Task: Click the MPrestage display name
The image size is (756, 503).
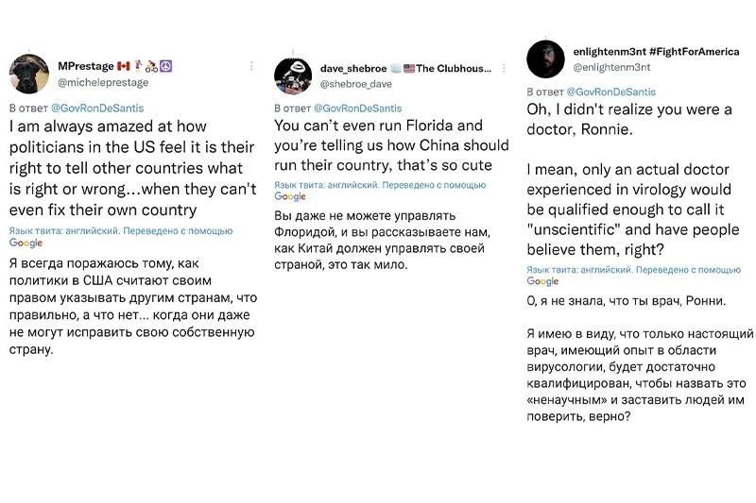Action: tap(86, 66)
